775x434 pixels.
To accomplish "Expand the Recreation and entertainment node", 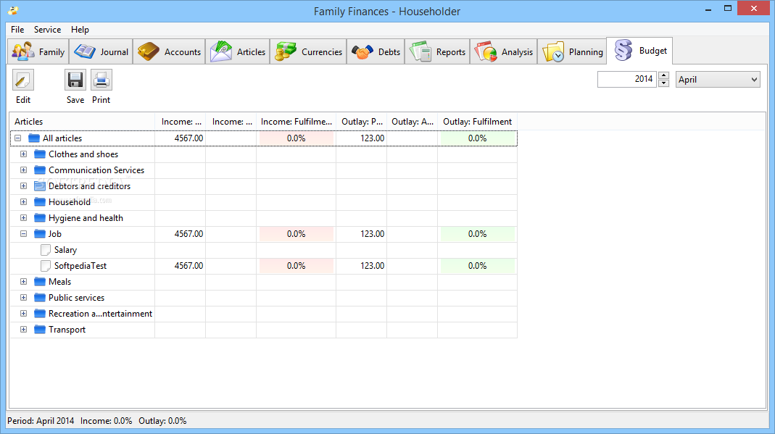I will (x=23, y=314).
